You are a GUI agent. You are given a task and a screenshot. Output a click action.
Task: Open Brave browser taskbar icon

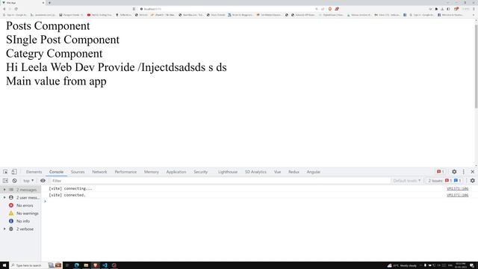tap(96, 265)
